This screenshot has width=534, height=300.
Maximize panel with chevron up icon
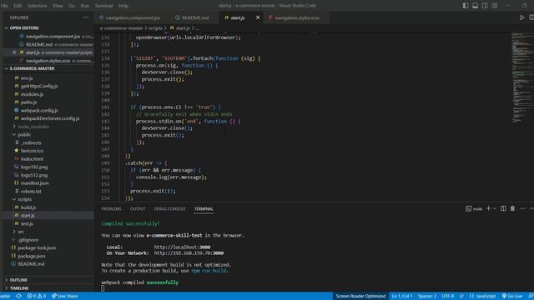click(531, 208)
